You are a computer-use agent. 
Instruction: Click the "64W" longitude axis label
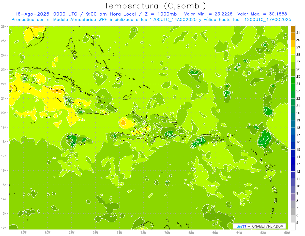click(x=239, y=232)
